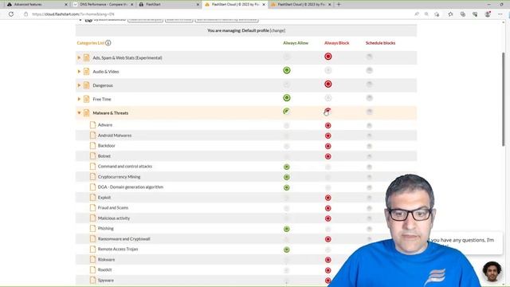The width and height of the screenshot is (510, 287).
Task: Set Ads, Spam & Web Stats to Always Allow
Action: coord(287,57)
